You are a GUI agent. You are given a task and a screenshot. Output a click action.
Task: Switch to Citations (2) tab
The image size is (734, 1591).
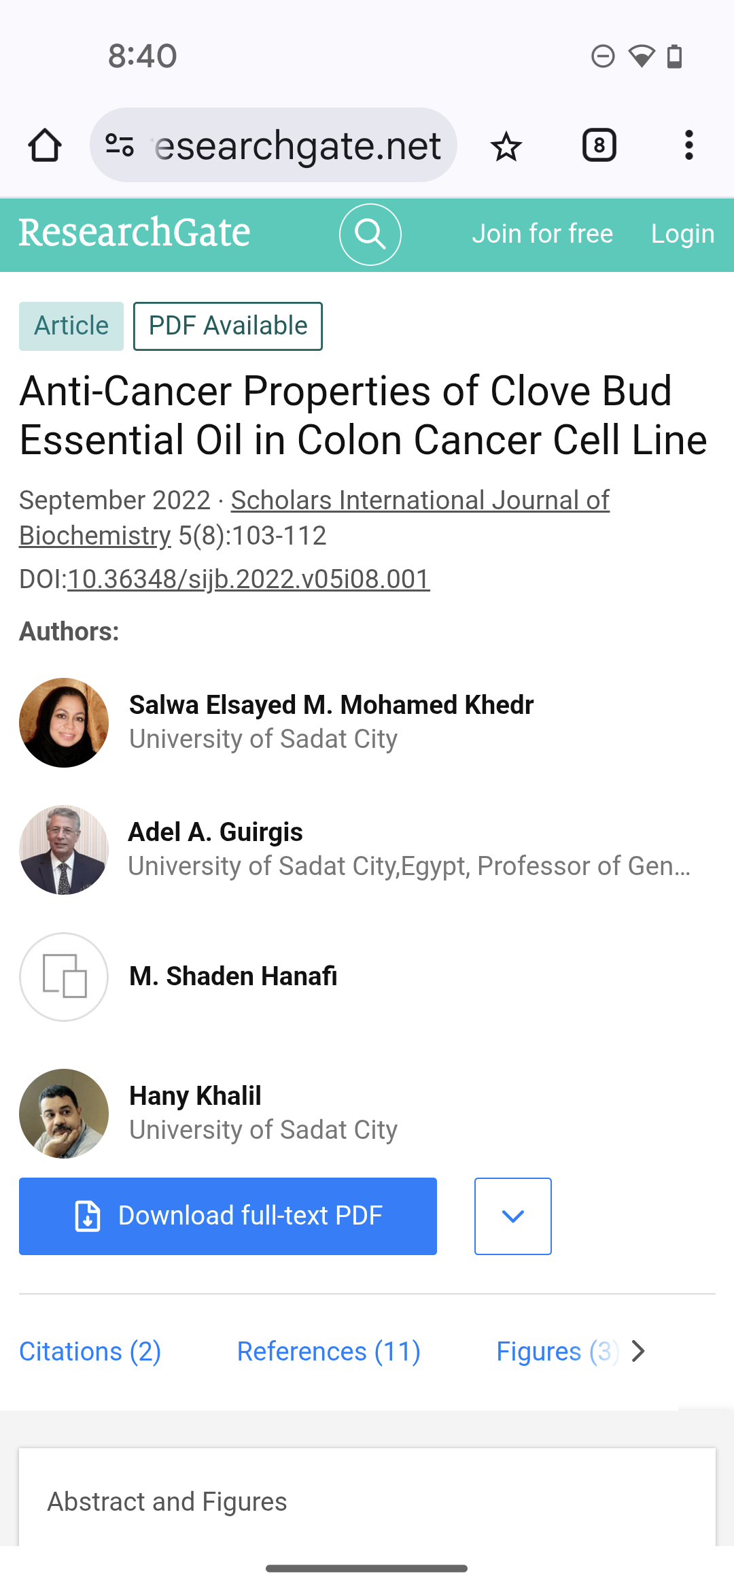pos(90,1352)
